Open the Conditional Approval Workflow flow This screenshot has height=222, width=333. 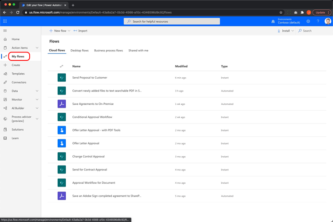pos(92,117)
